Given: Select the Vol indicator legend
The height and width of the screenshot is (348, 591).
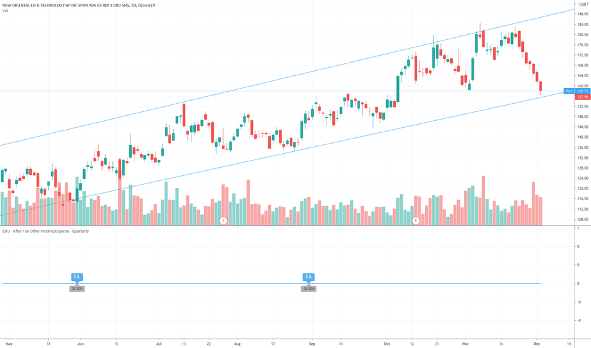Looking at the screenshot, I should (5, 11).
